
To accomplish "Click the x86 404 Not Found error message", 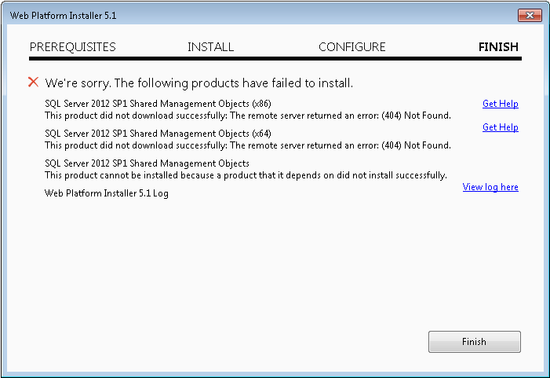I will click(x=248, y=116).
